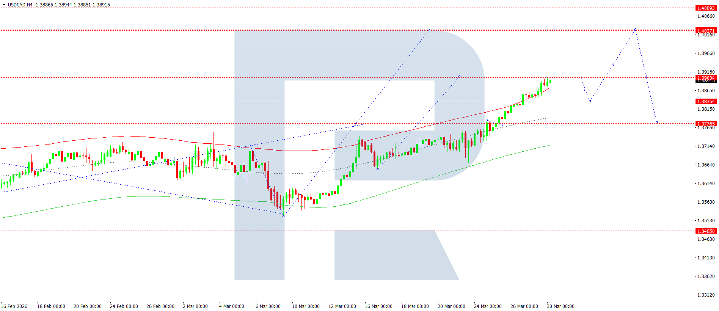This screenshot has width=719, height=311.
Task: Select forecast low marker on 1.38364 line
Action: point(590,101)
